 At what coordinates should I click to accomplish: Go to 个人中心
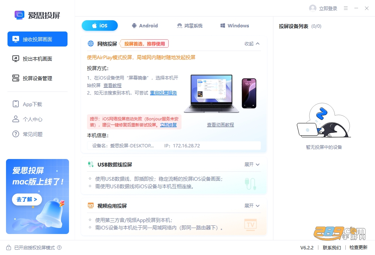[27, 119]
